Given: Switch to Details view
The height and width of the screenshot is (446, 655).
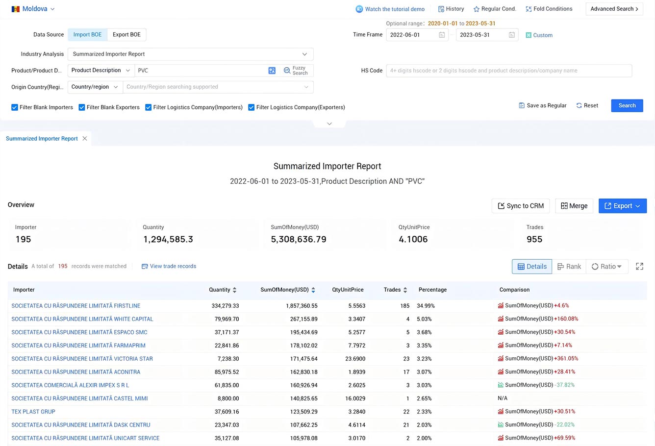Looking at the screenshot, I should (x=532, y=267).
